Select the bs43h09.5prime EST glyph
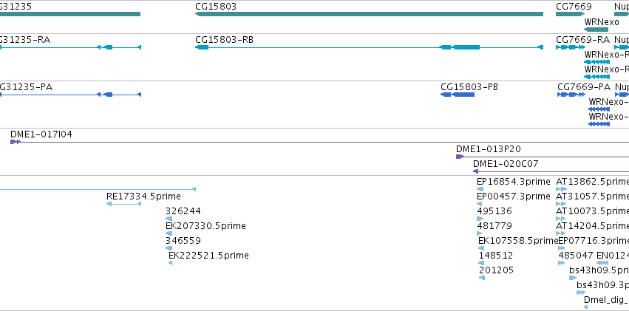Image resolution: width=629 pixels, height=311 pixels. (x=573, y=278)
